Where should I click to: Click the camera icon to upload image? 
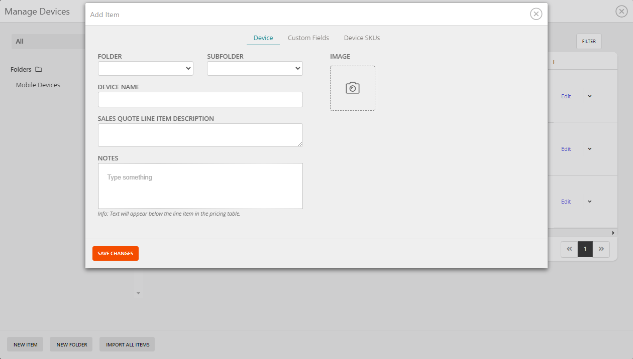coord(352,88)
